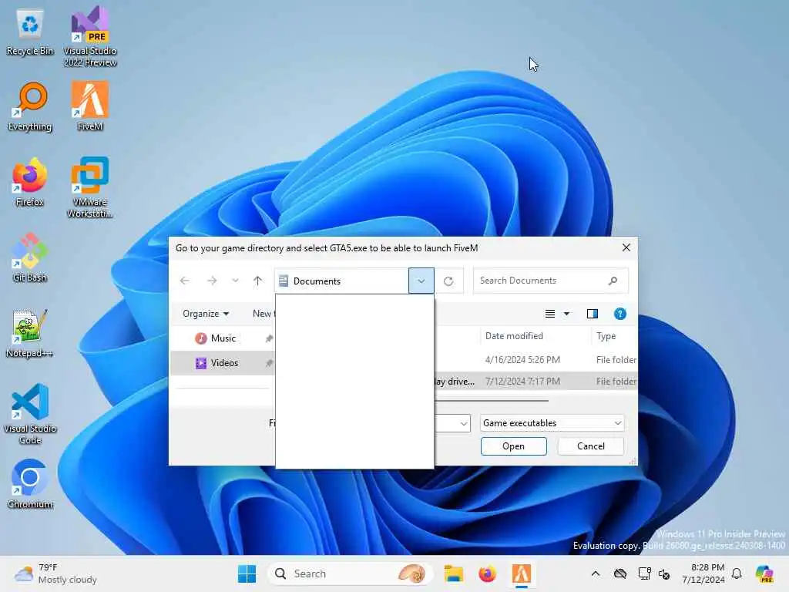The image size is (789, 592).
Task: Open the Chromium desktop shortcut
Action: pyautogui.click(x=30, y=484)
